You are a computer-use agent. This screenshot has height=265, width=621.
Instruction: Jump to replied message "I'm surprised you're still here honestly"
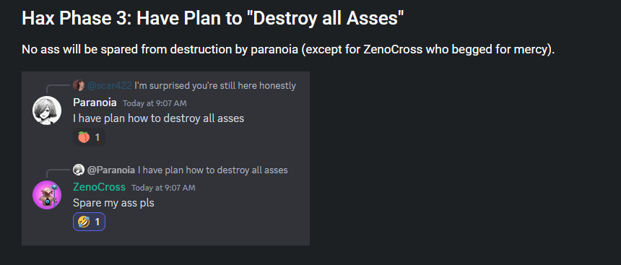(x=215, y=85)
